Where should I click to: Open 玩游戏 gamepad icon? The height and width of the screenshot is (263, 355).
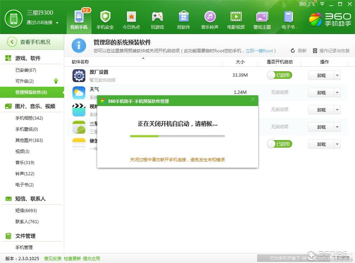157,20
